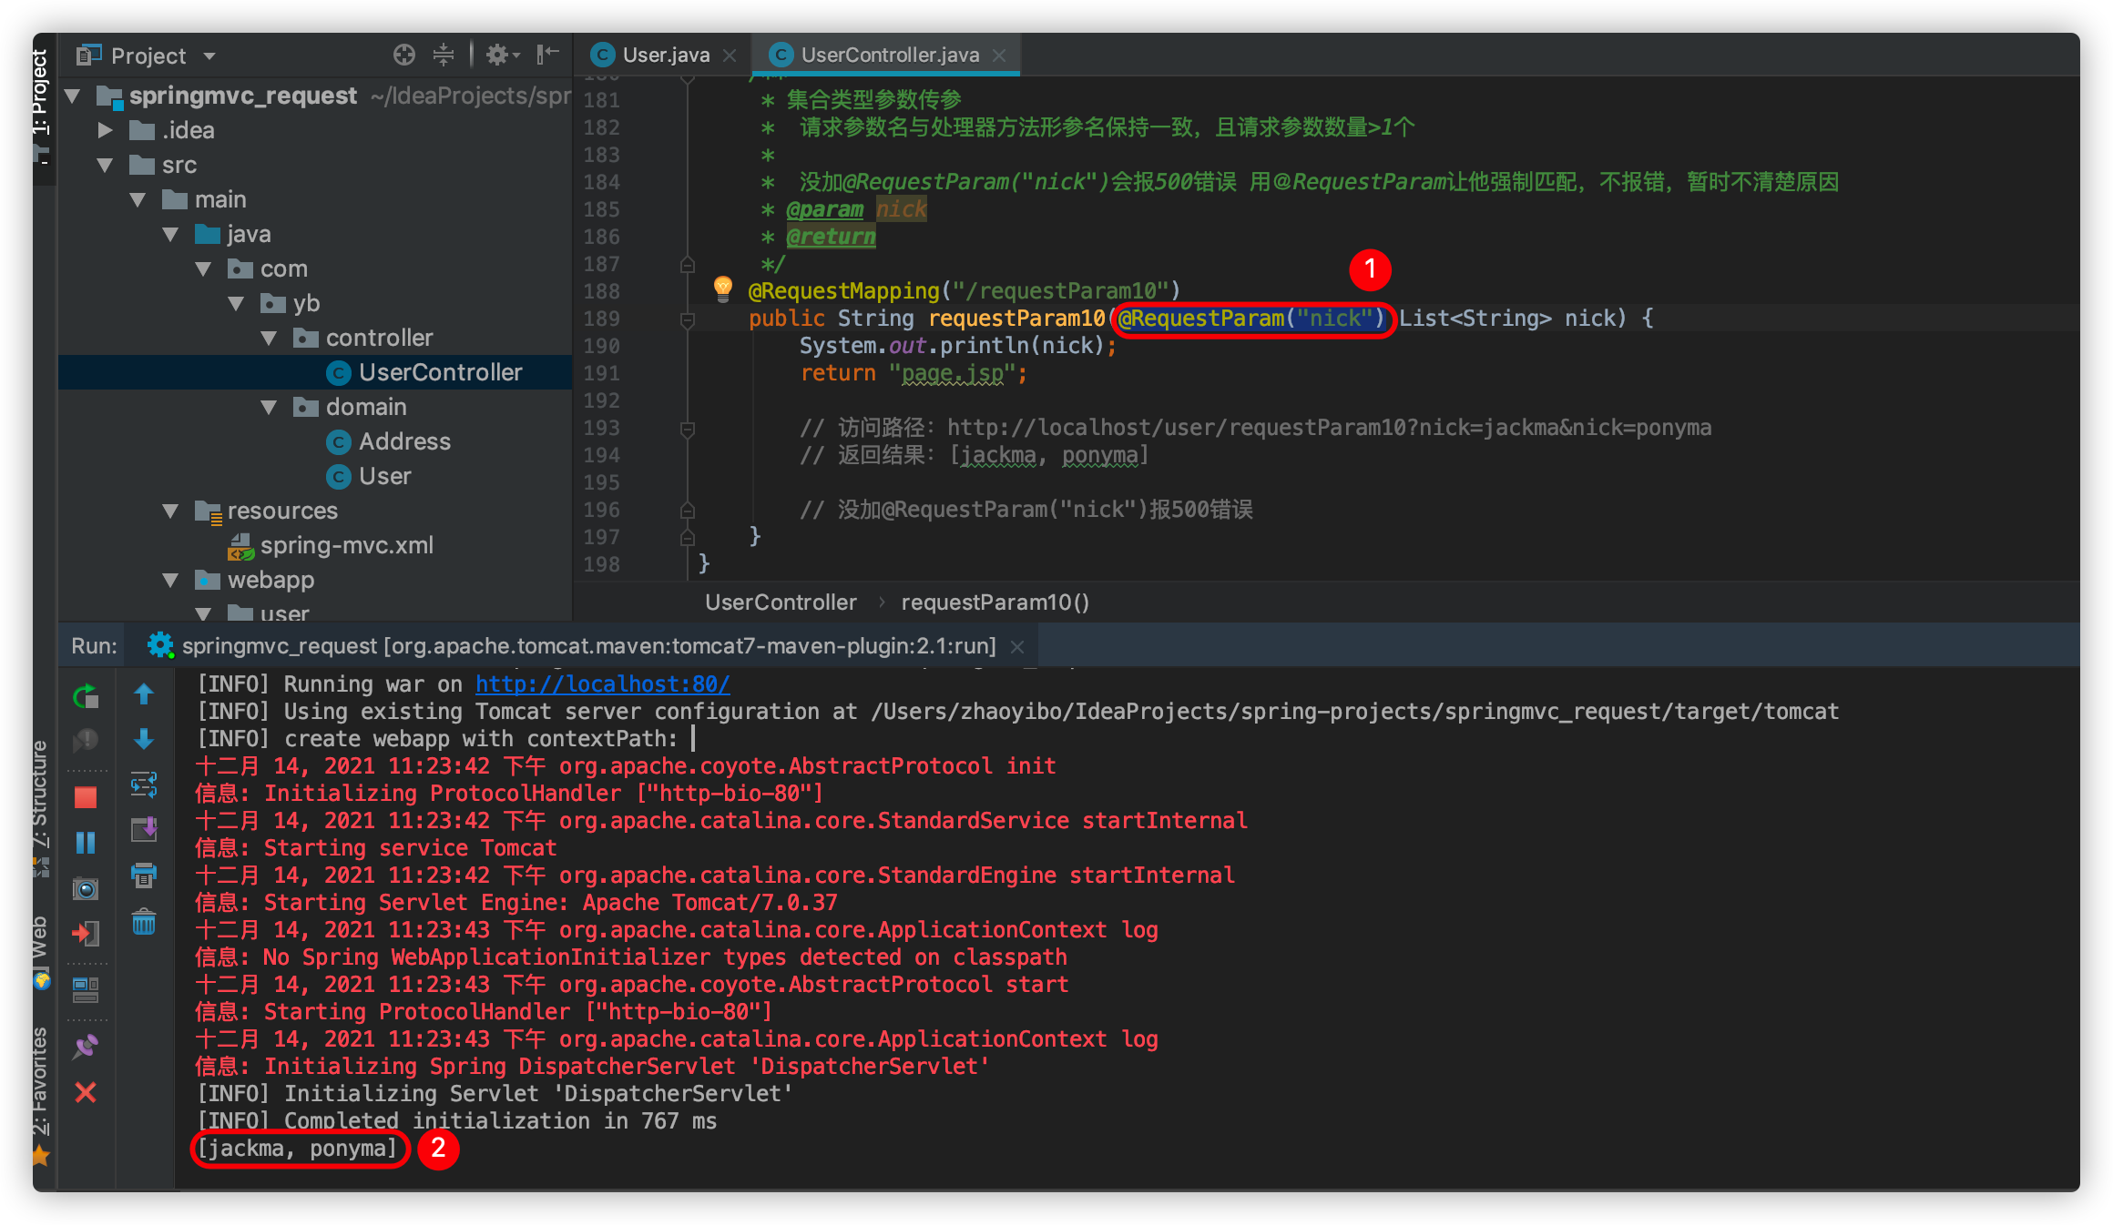Collapse the controller package folder
2113x1225 pixels.
[x=270, y=339]
